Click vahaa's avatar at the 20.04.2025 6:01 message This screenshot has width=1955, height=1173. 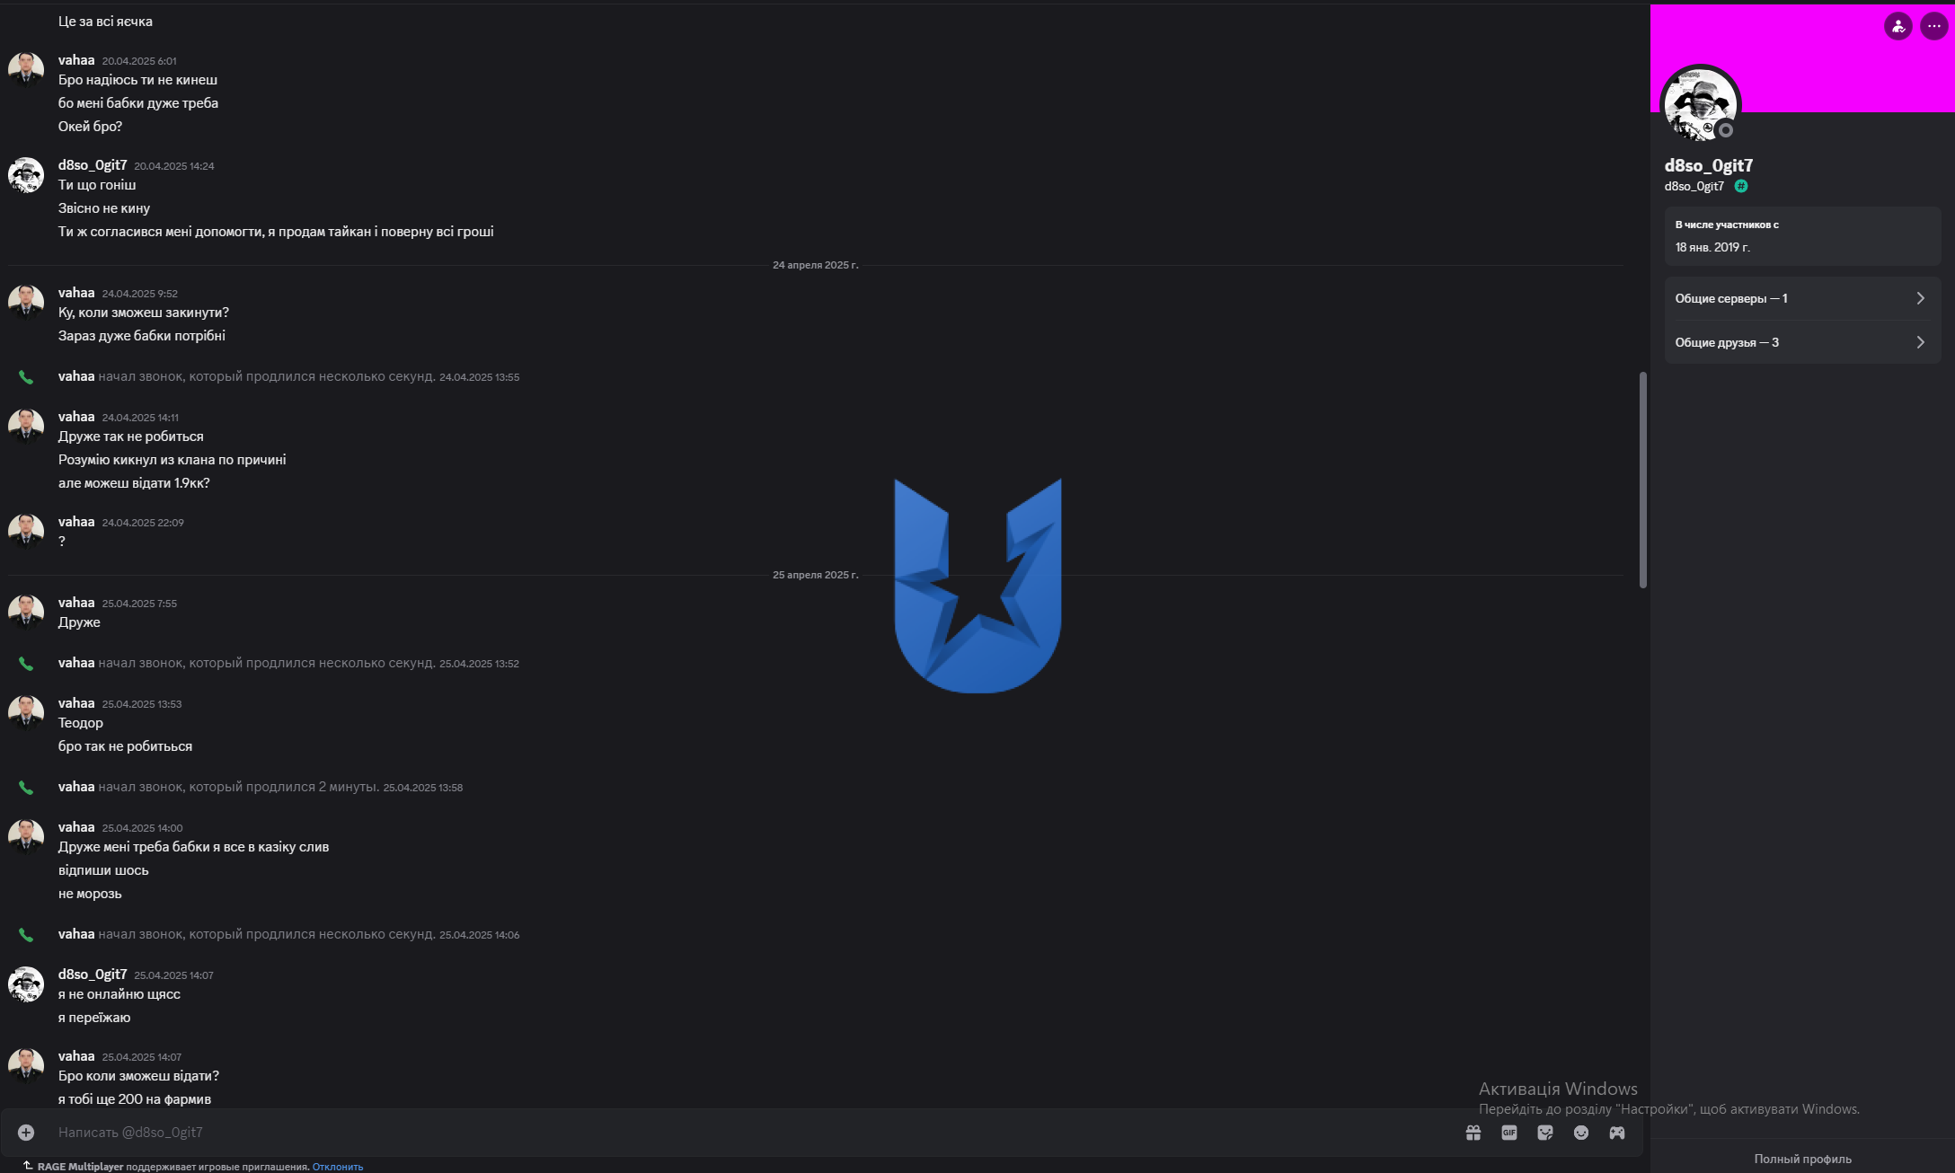(26, 69)
